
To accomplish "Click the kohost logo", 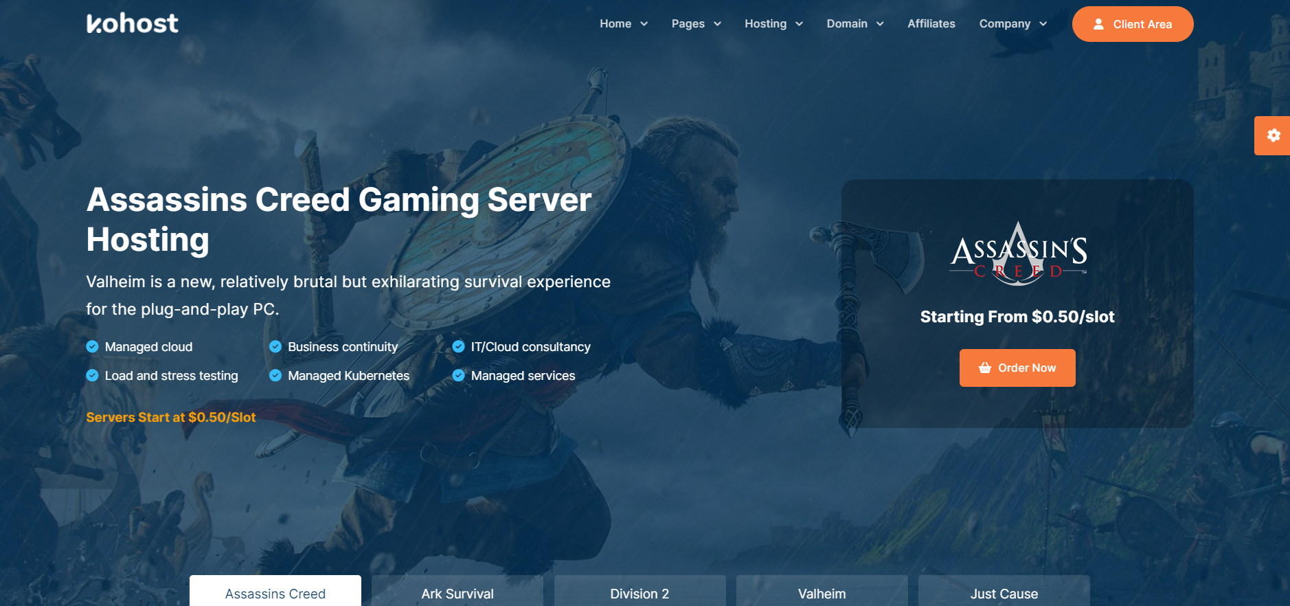I will tap(133, 23).
